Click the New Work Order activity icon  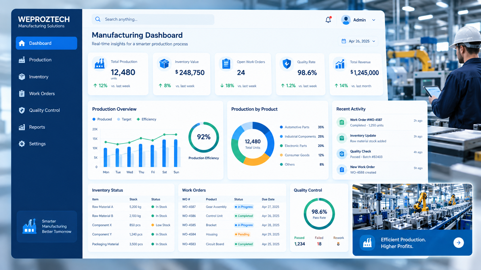(342, 170)
